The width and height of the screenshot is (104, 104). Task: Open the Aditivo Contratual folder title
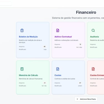(x=63, y=37)
